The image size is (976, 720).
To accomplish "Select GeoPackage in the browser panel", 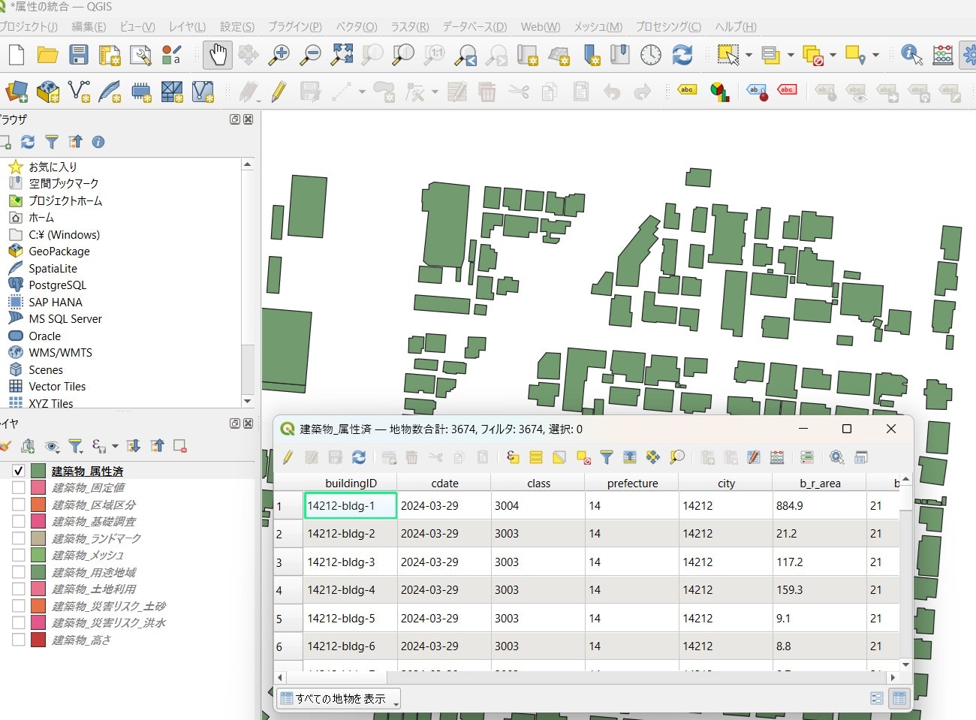I will [x=59, y=252].
